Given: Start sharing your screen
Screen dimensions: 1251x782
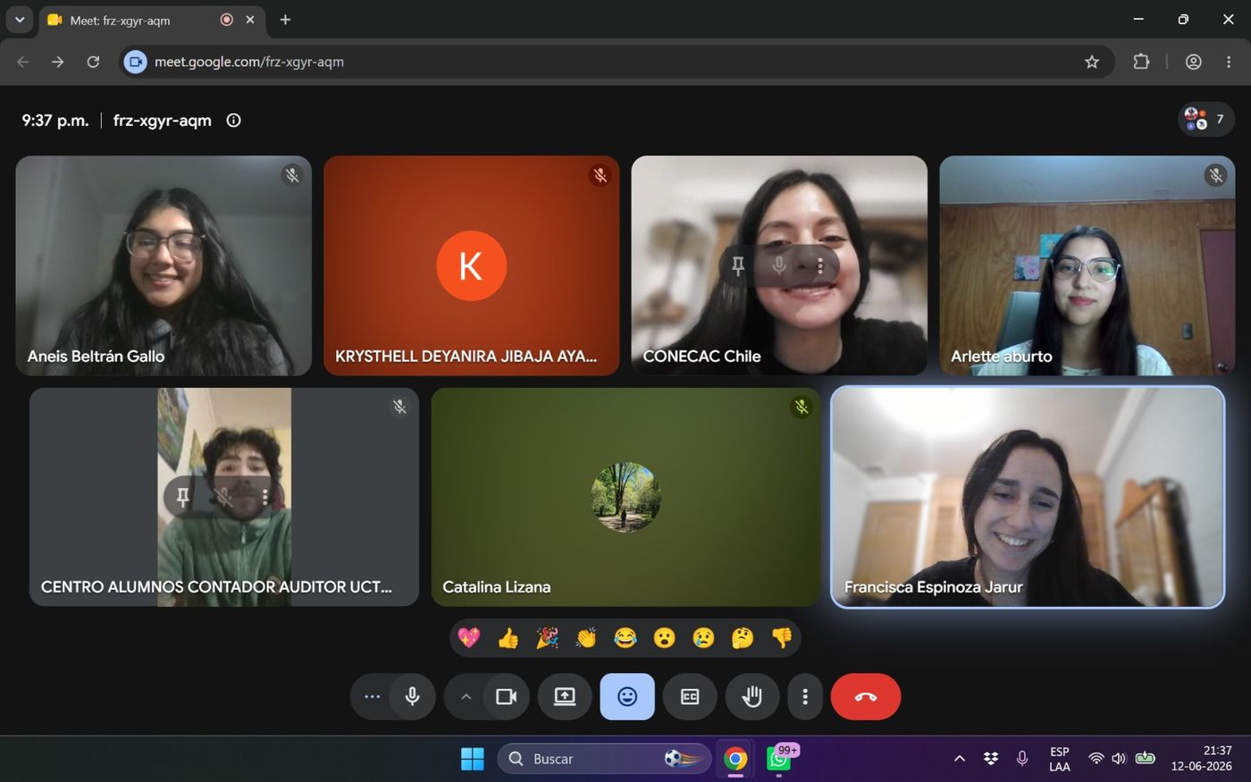Looking at the screenshot, I should 565,697.
